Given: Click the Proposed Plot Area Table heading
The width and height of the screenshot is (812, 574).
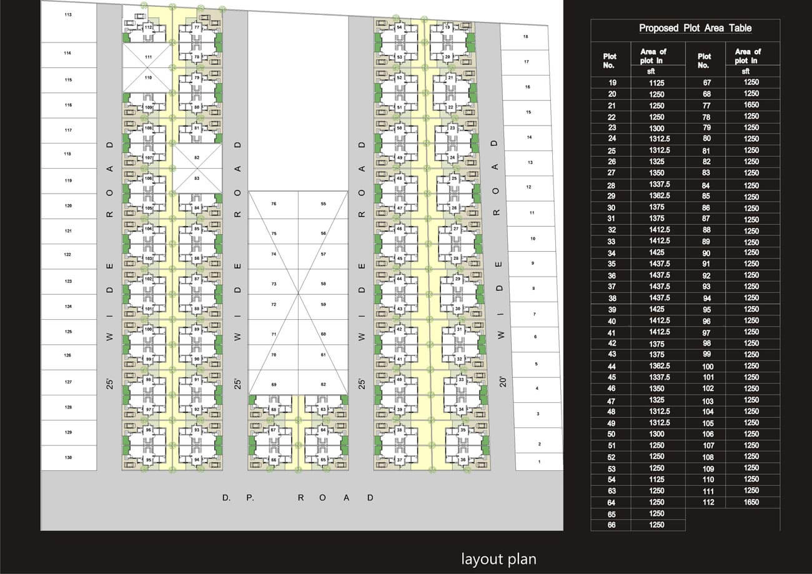Looking at the screenshot, I should (685, 28).
